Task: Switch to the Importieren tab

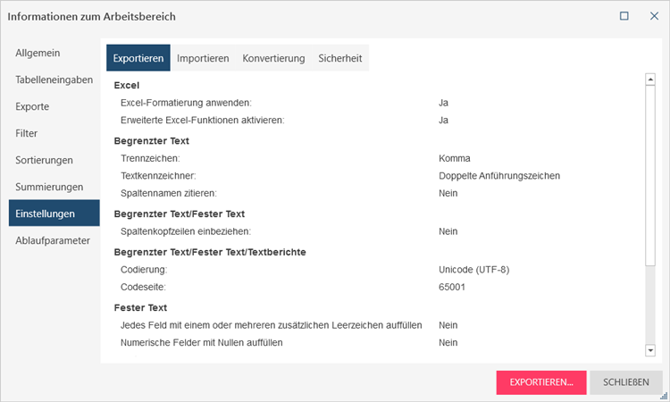Action: (x=203, y=58)
